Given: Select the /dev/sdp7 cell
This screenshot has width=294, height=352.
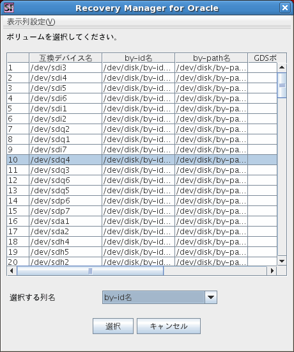Looking at the screenshot, I should [65, 211].
